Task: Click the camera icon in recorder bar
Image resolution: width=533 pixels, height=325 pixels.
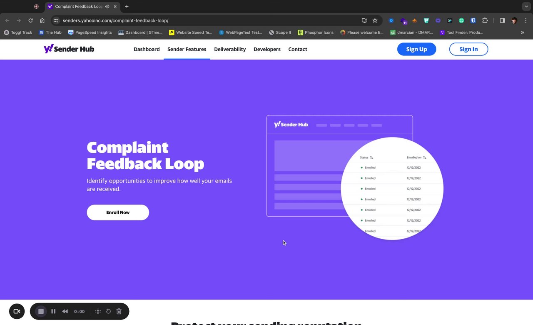Action: pos(17,311)
